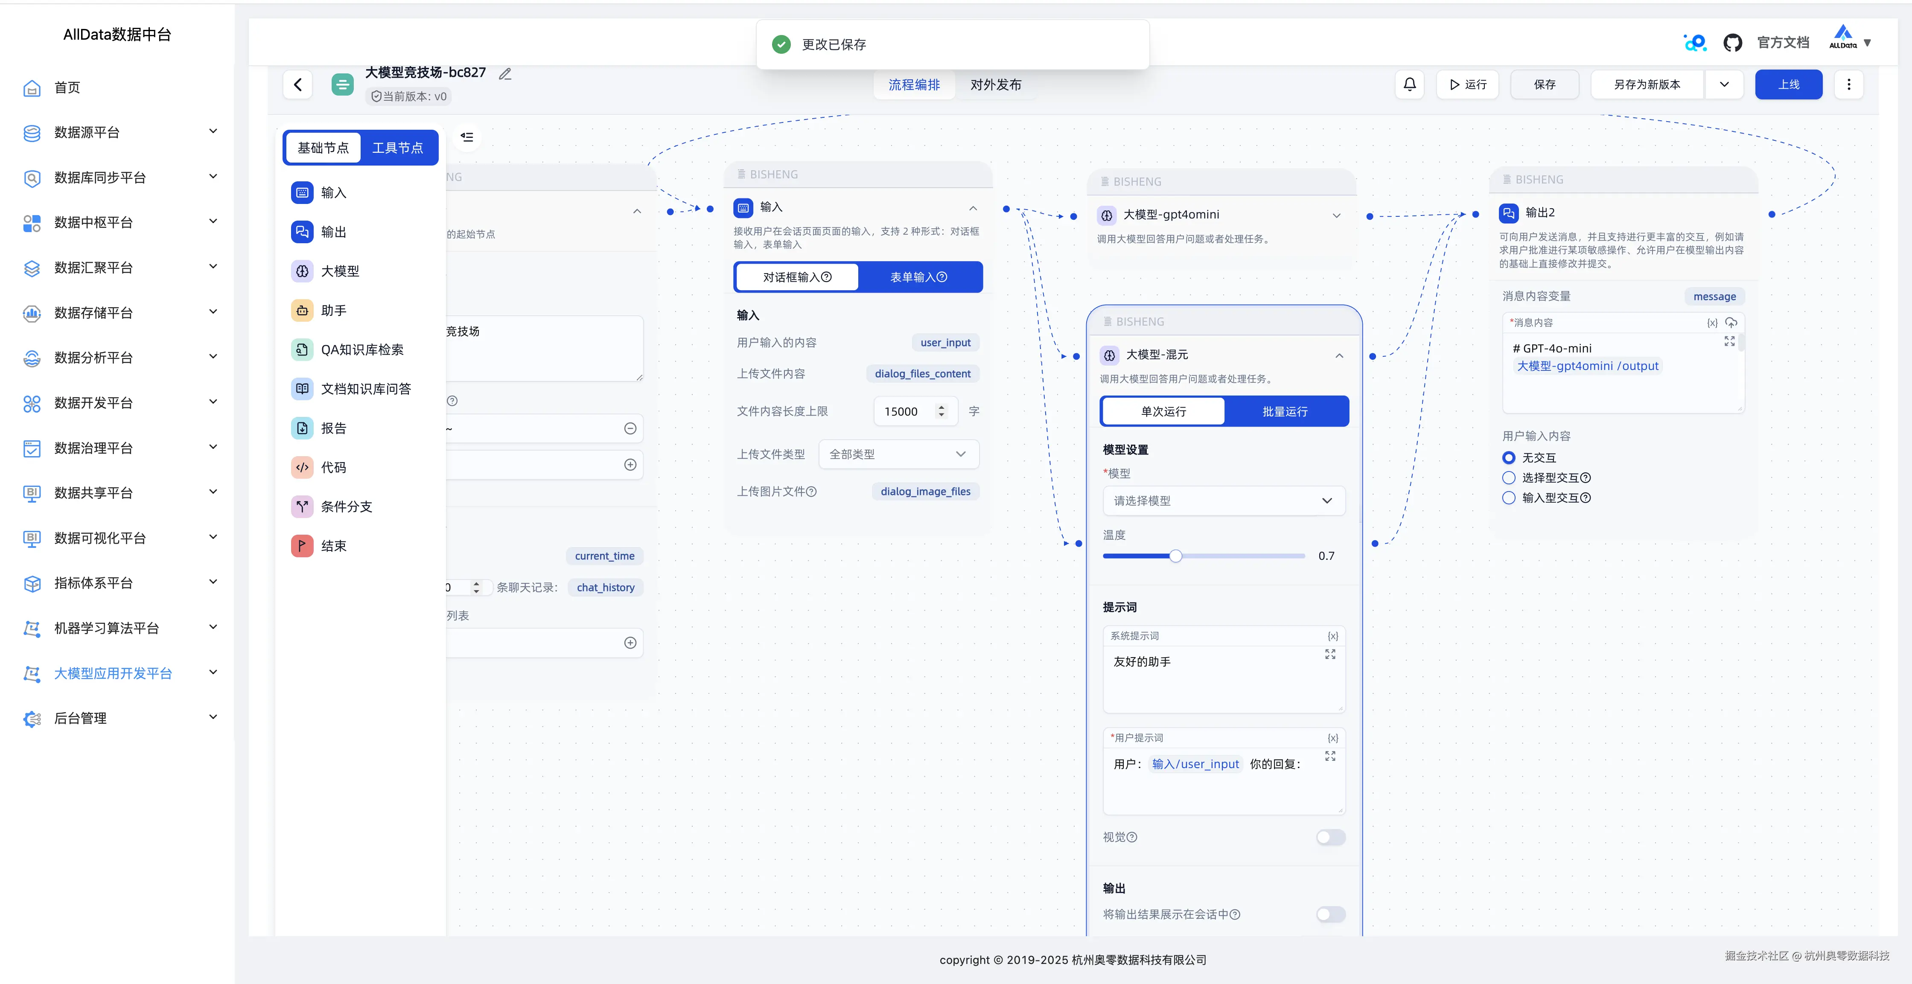1912x984 pixels.
Task: Expand the system prompt editor in 大模型-混元
Action: 1330,655
